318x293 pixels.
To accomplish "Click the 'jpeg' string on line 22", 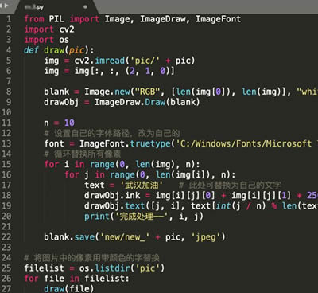I will point(206,237).
